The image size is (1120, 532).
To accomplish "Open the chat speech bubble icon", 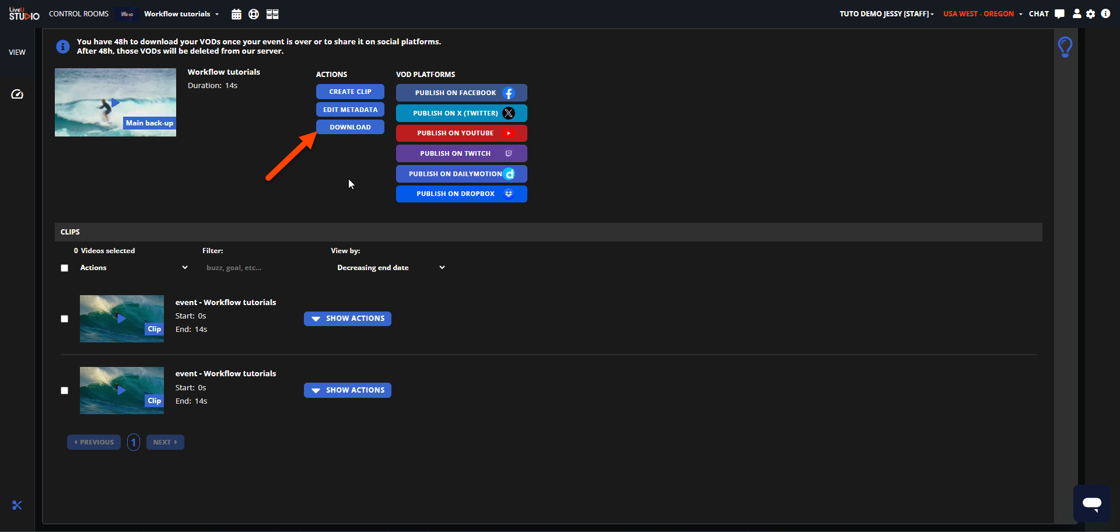I will click(x=1060, y=14).
